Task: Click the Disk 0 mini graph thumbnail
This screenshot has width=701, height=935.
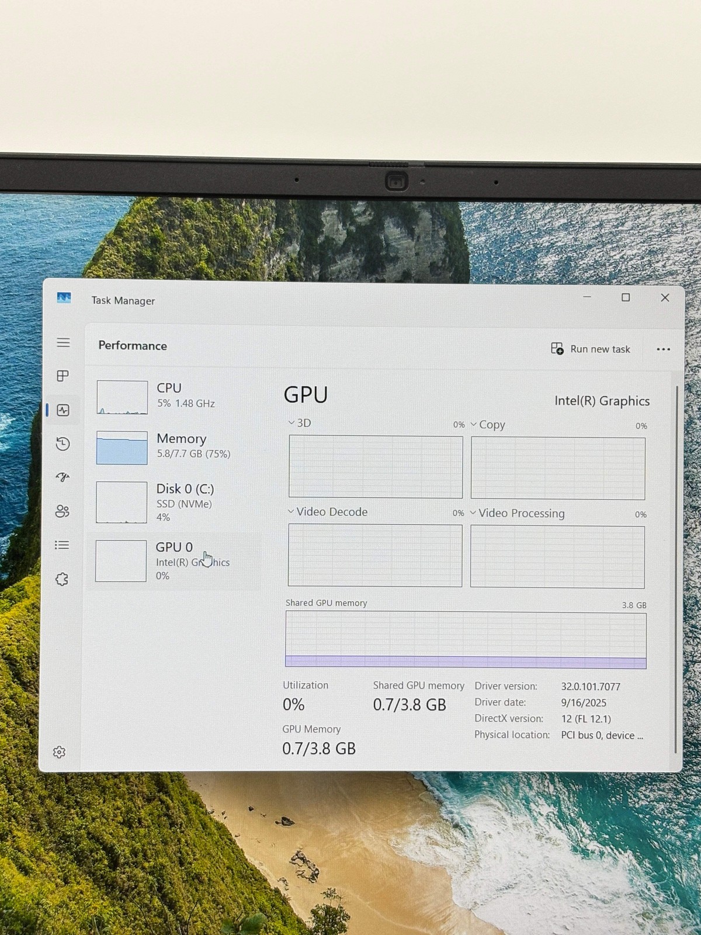Action: (x=121, y=503)
